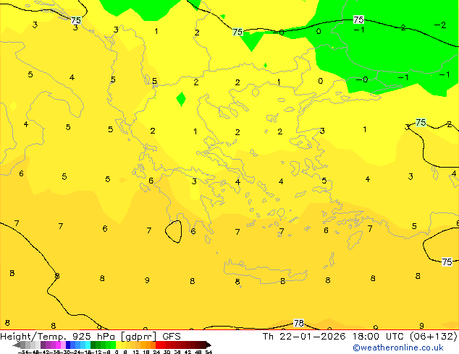Click the green diamond patch over northern Greece
This screenshot has height=354, width=459.
[x=181, y=99]
